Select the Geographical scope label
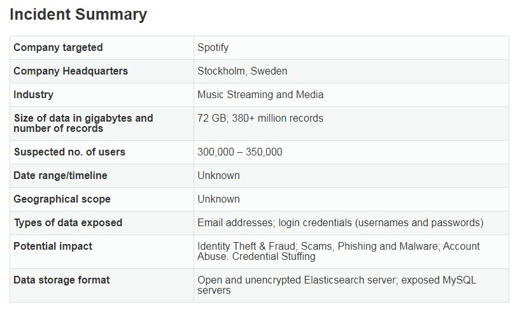 (x=62, y=199)
